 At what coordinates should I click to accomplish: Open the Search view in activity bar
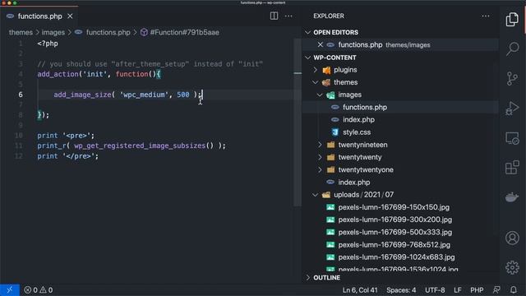pyautogui.click(x=512, y=49)
